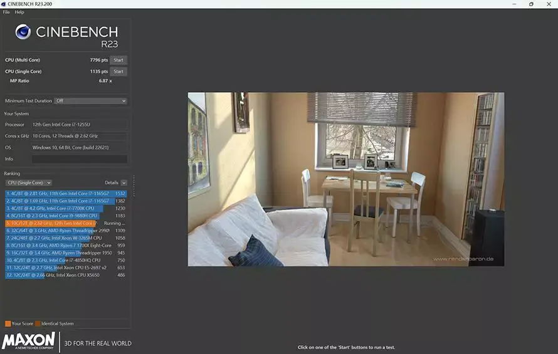
Task: Click the 7796 pts multi core score
Action: (99, 60)
